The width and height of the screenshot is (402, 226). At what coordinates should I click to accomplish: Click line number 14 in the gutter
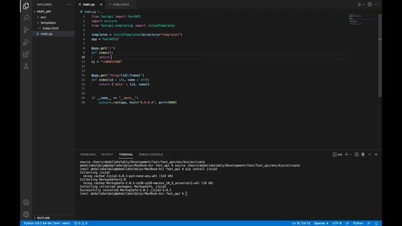pos(83,75)
